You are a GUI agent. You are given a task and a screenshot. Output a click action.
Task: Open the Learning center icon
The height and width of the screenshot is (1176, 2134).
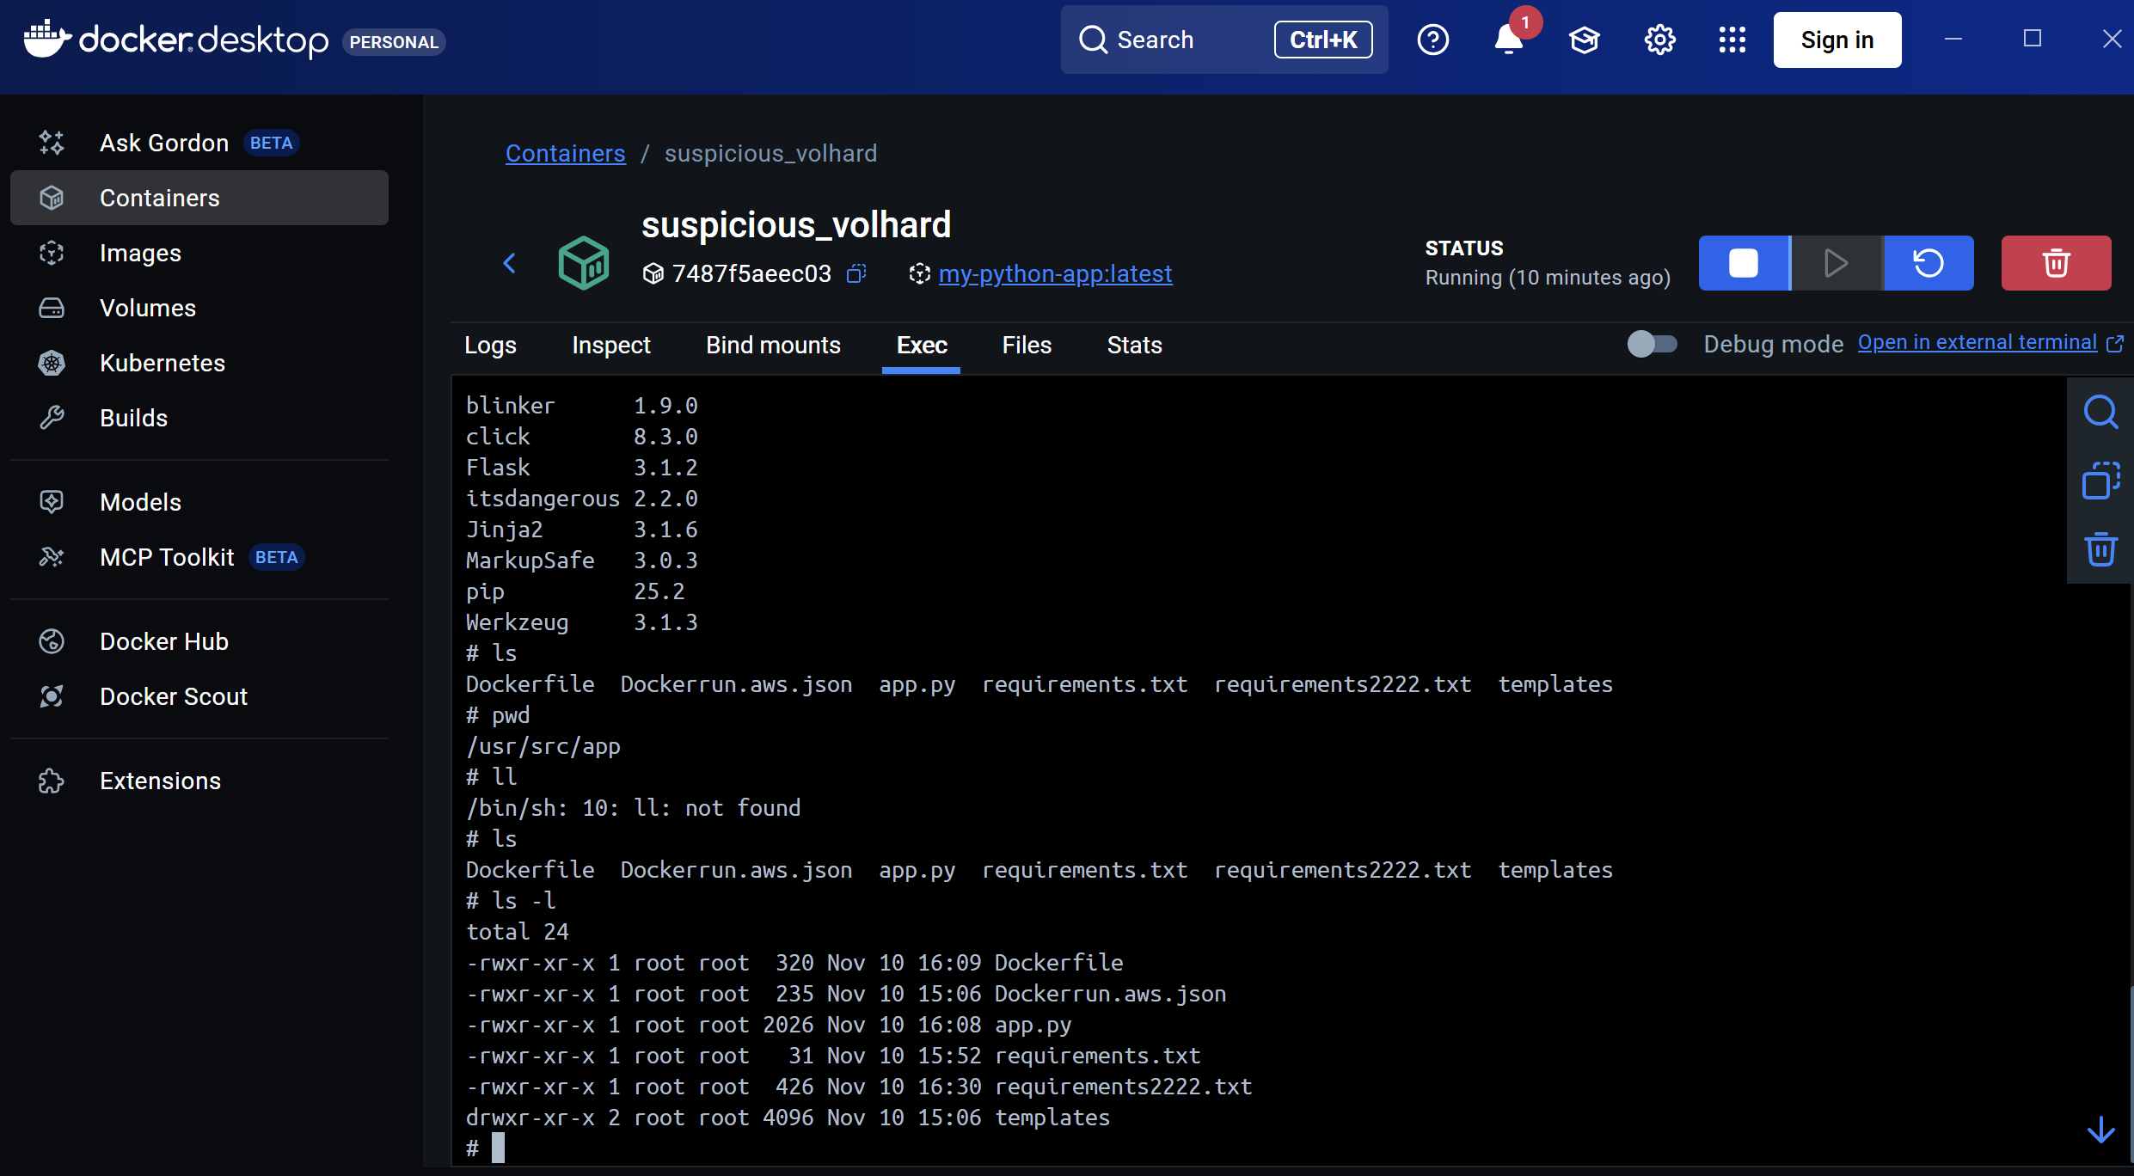tap(1584, 40)
